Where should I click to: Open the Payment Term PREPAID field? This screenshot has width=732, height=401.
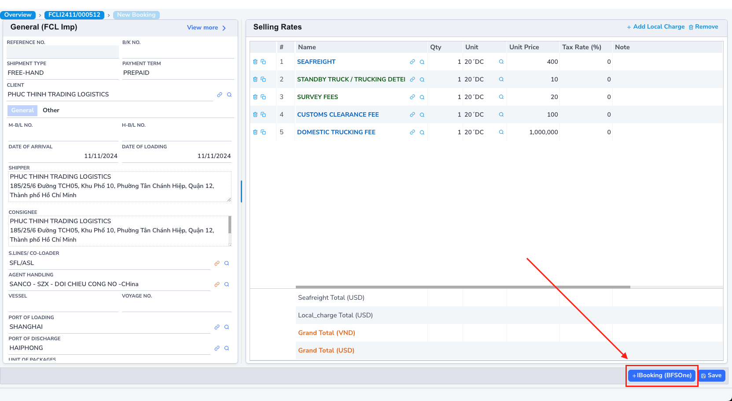pyautogui.click(x=177, y=73)
